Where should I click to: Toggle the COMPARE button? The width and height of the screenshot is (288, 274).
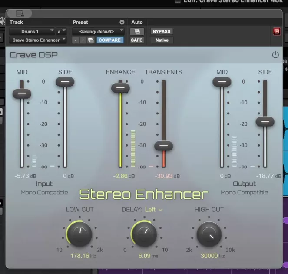pos(109,40)
